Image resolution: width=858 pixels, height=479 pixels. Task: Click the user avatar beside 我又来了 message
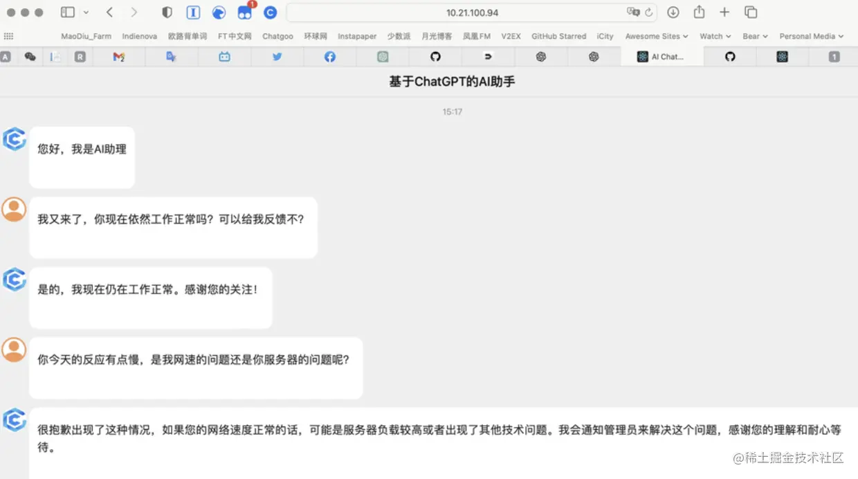click(14, 209)
